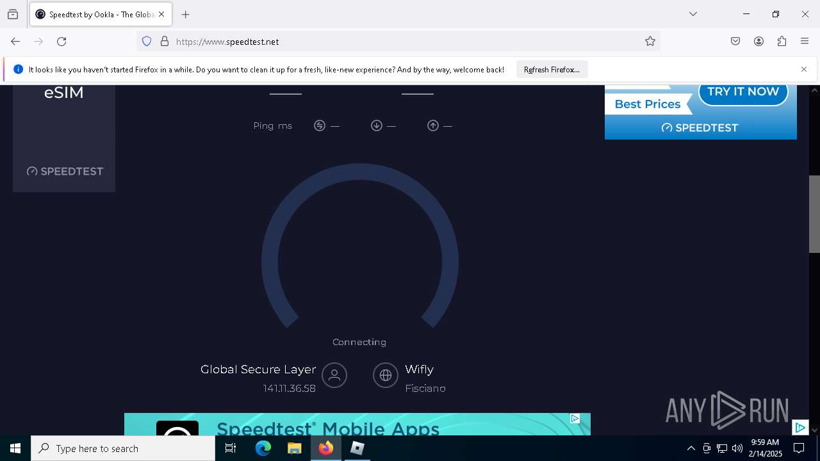
Task: Click the page vertical scrollbar thumb
Action: pyautogui.click(x=814, y=214)
